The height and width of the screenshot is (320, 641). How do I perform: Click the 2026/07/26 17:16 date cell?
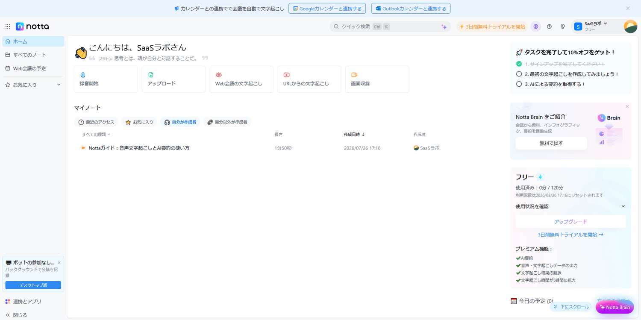click(362, 148)
